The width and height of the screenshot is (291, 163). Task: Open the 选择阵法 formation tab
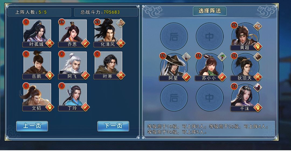[x=210, y=11]
